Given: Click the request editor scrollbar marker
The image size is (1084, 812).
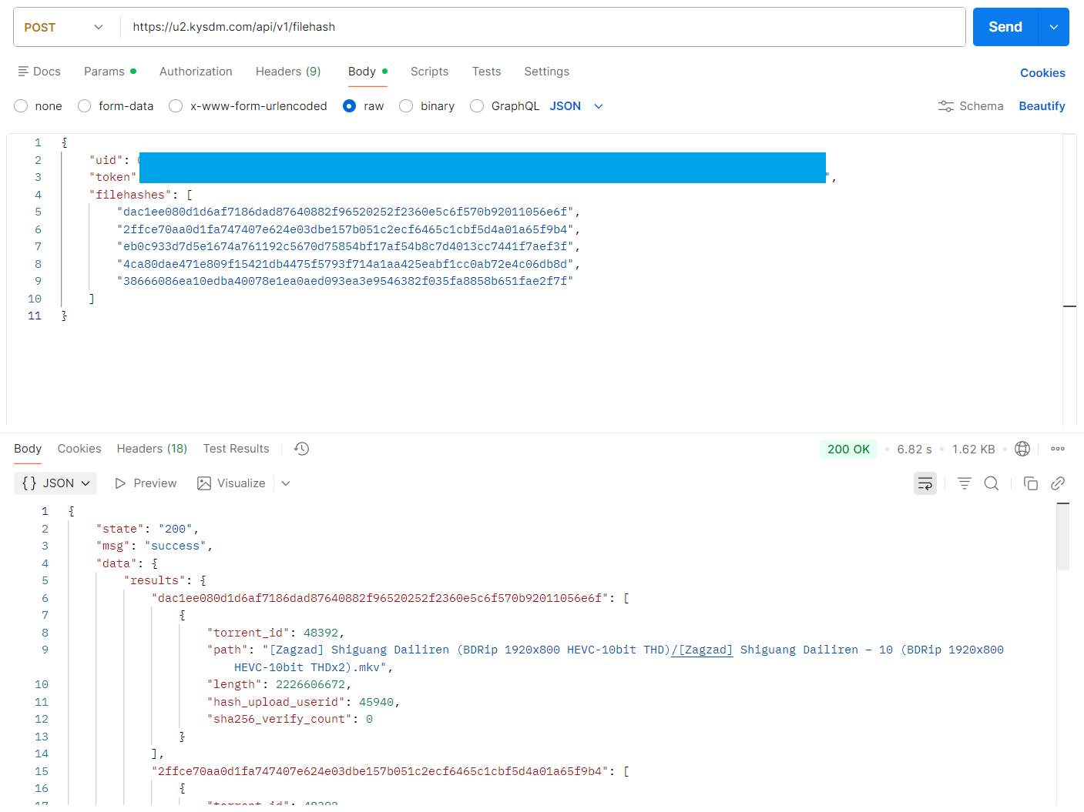Looking at the screenshot, I should point(1069,306).
